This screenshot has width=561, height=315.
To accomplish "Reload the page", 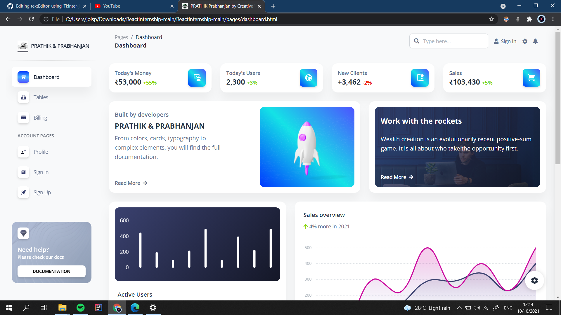I will tap(32, 19).
